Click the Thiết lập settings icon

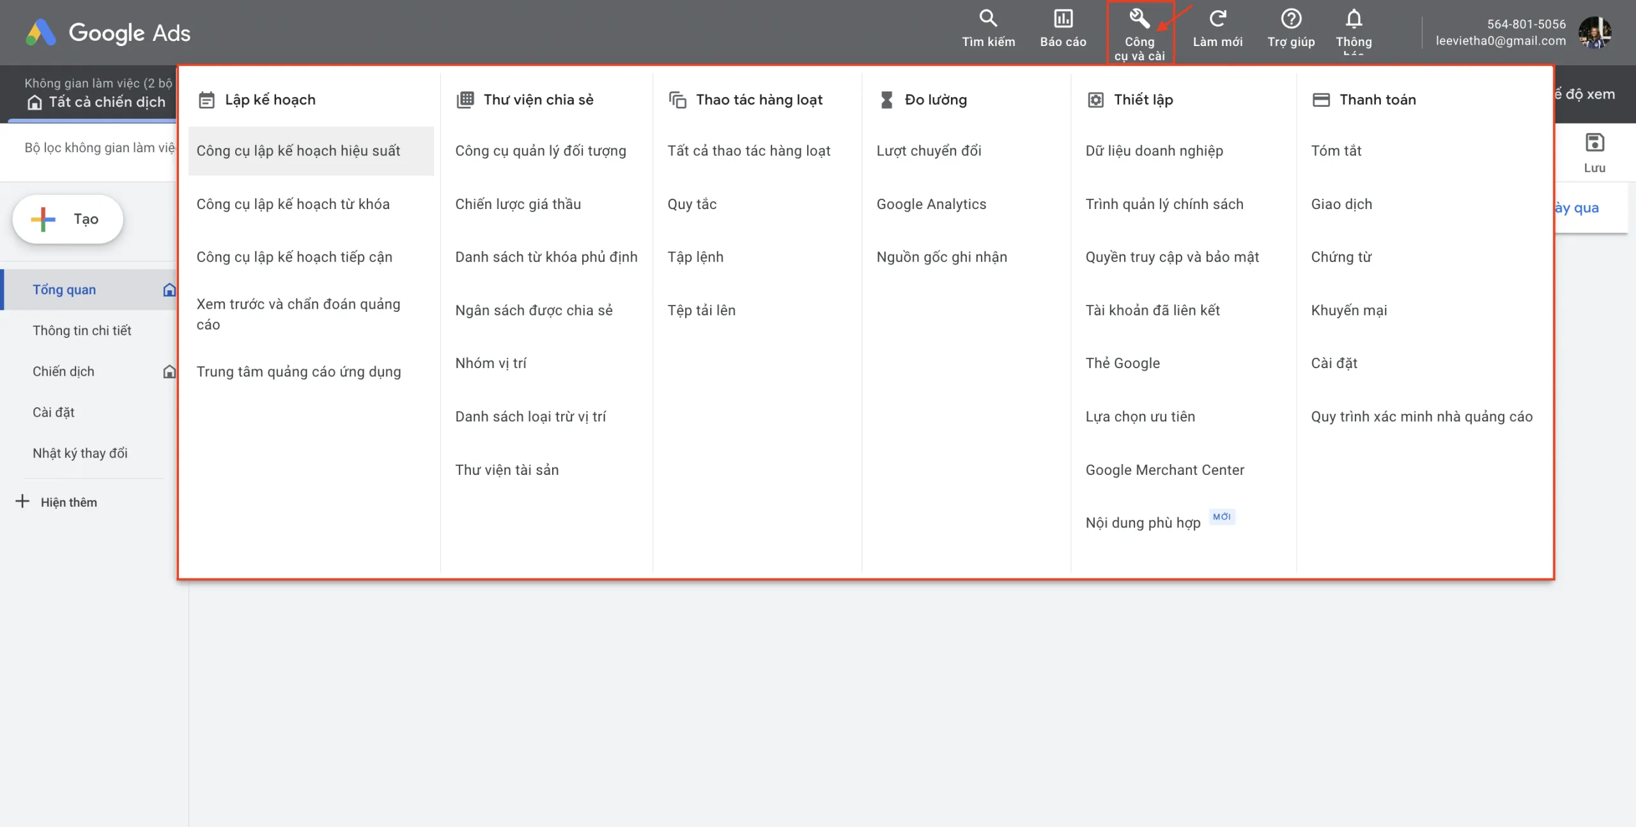(x=1095, y=100)
